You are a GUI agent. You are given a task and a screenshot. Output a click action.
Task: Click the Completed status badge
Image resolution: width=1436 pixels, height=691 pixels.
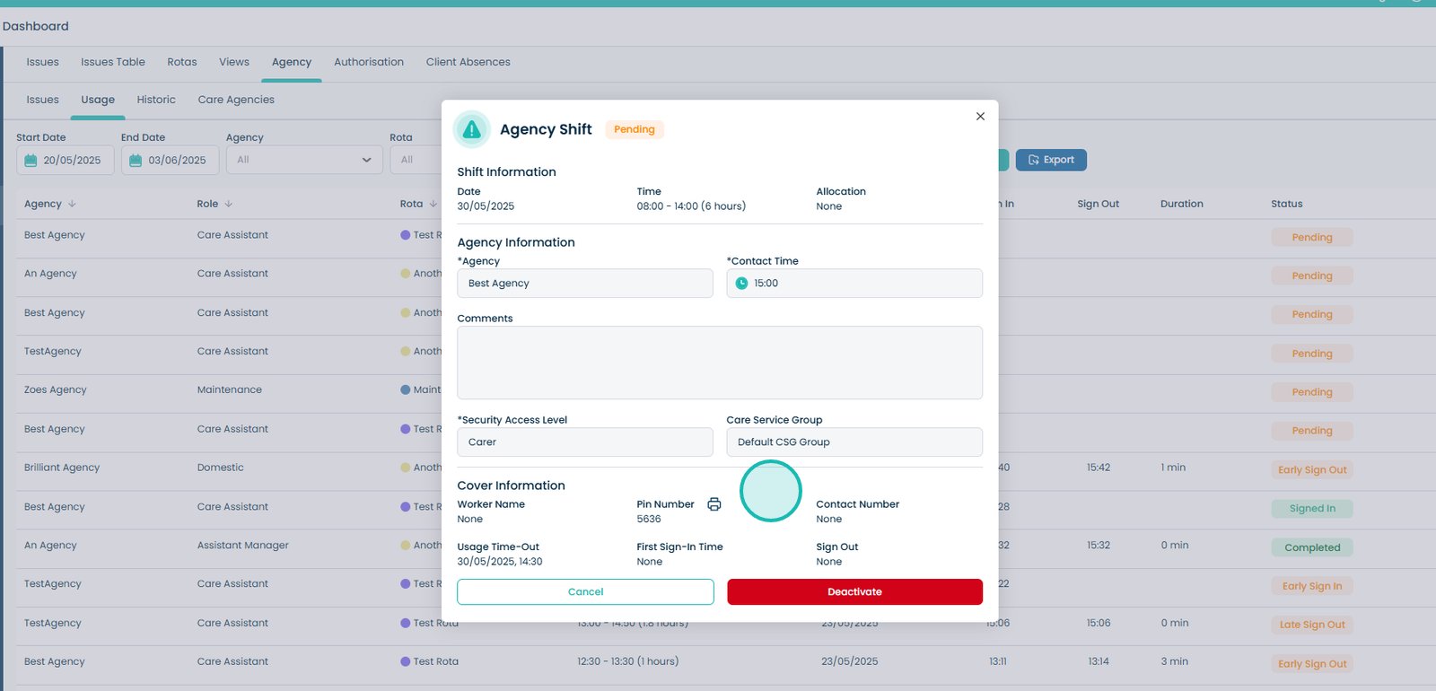[x=1311, y=547]
